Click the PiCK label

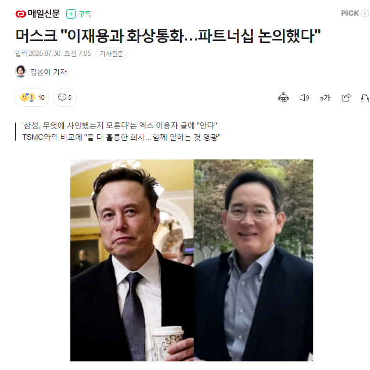350,13
